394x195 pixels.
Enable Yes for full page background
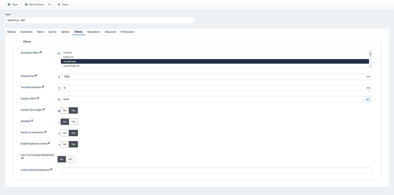[70, 159]
